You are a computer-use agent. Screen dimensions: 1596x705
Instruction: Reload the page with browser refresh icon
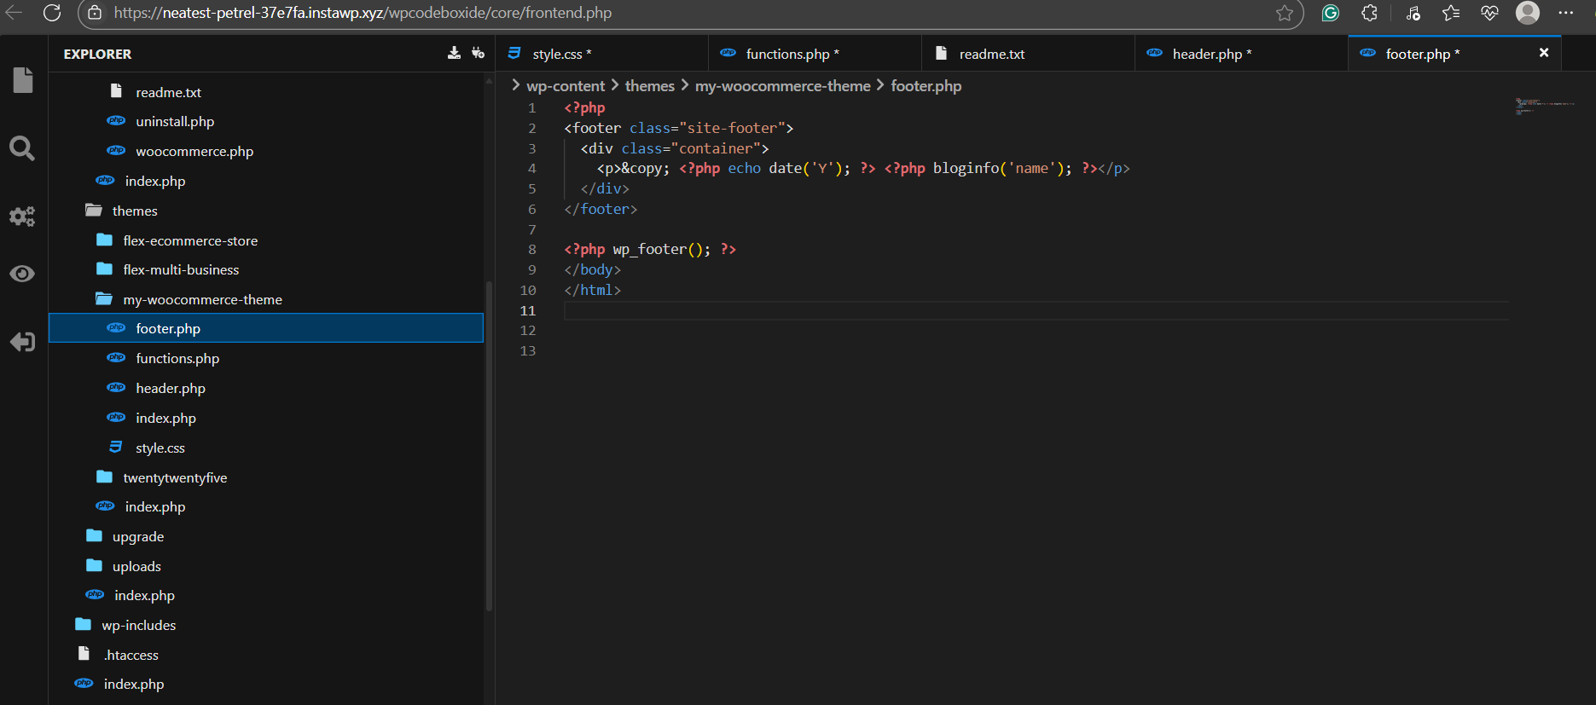[52, 13]
